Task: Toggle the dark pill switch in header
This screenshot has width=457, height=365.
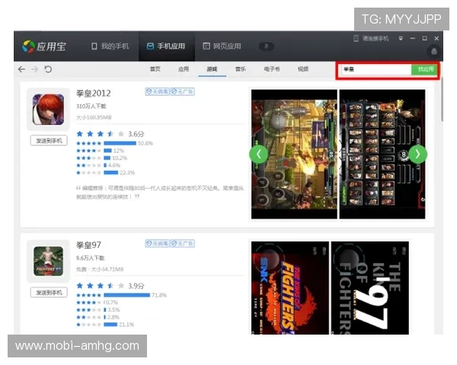Action: (x=266, y=46)
